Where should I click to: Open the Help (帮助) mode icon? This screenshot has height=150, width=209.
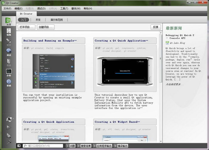pyautogui.click(x=9, y=82)
